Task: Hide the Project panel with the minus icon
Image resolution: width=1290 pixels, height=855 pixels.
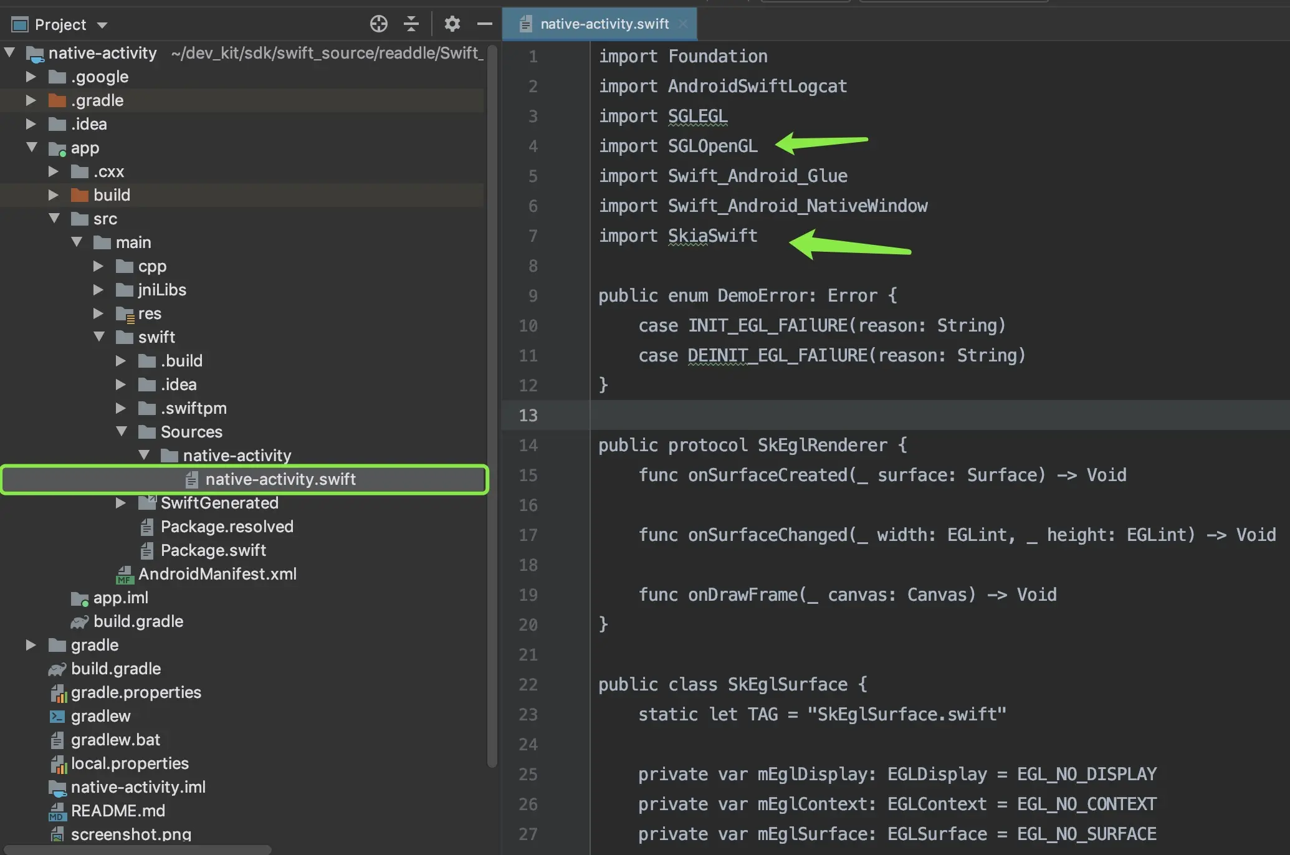Action: 484,24
